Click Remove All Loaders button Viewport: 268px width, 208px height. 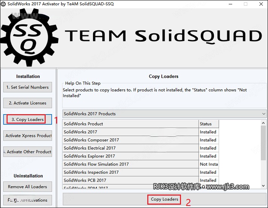click(28, 187)
